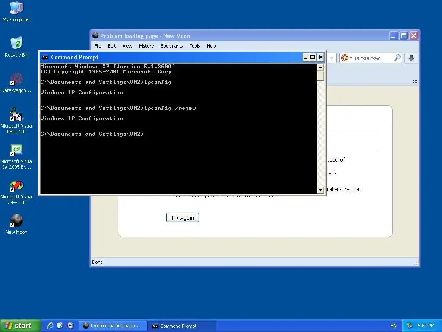Launch Outlook Express from Quick Launch
The width and height of the screenshot is (442, 332).
point(60,326)
